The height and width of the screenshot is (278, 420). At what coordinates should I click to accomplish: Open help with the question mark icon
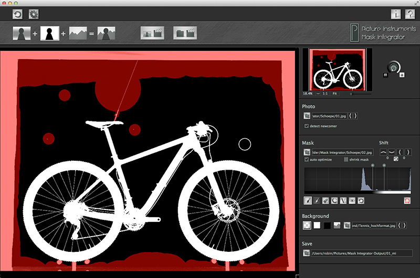tap(410, 14)
